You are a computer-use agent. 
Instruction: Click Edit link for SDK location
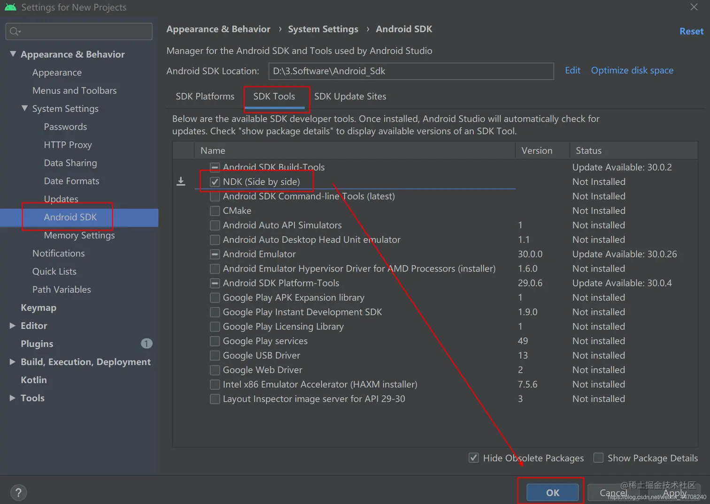tap(572, 70)
